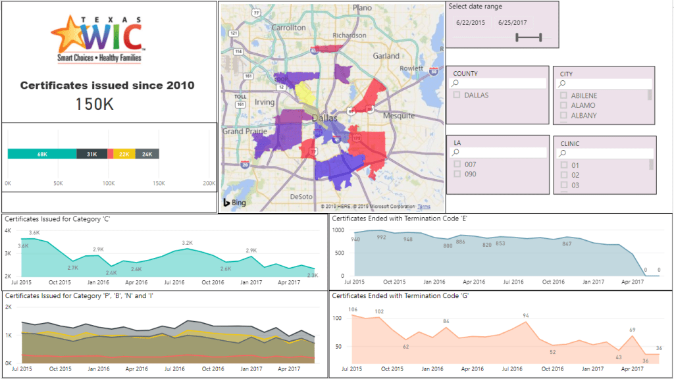Select the ALAMO city checkbox
This screenshot has height=379, width=674.
click(x=563, y=105)
